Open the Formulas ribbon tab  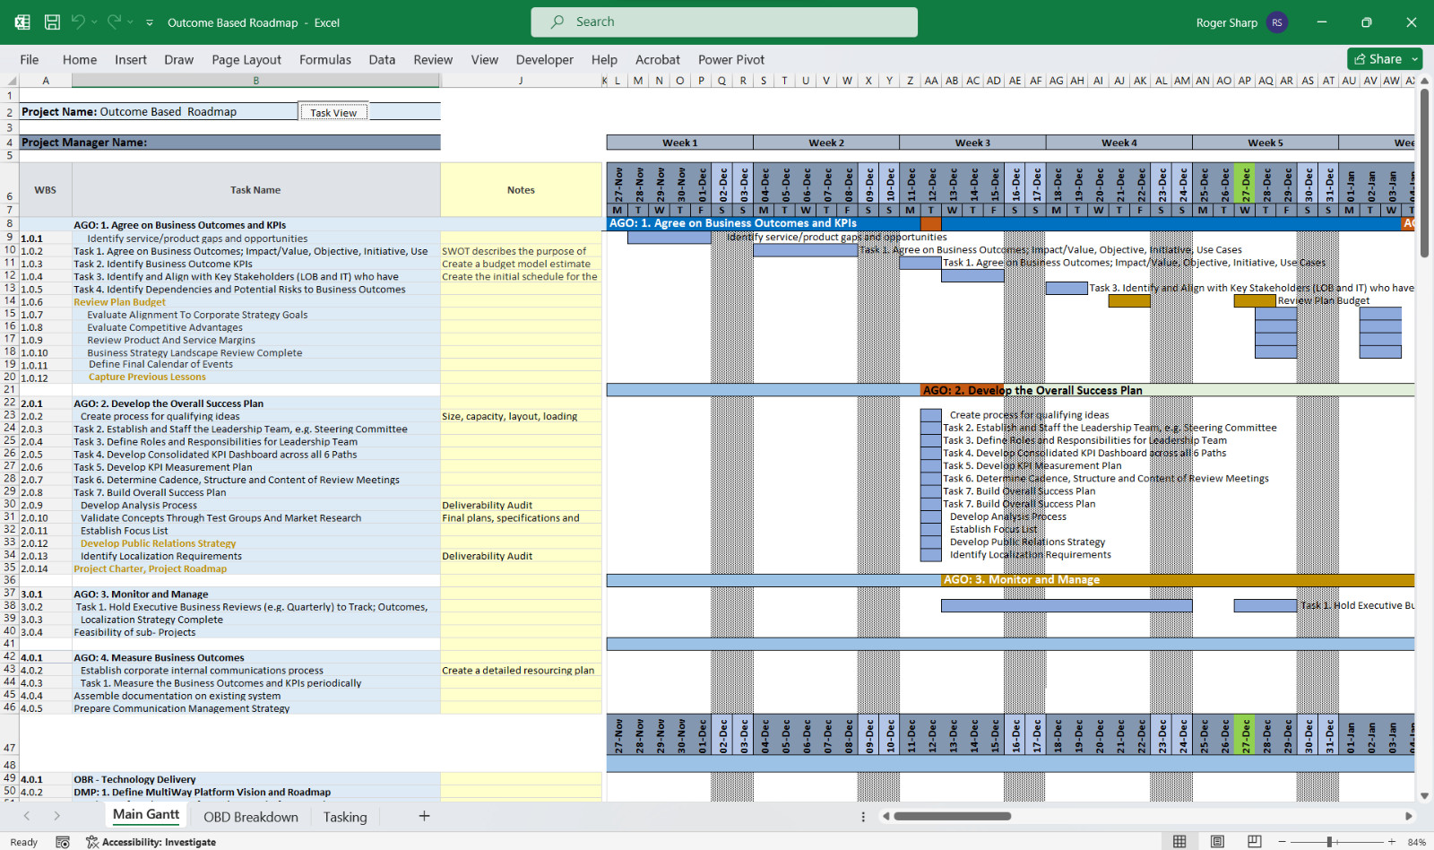[x=324, y=60]
